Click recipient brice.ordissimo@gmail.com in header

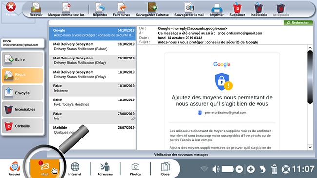click(x=240, y=33)
